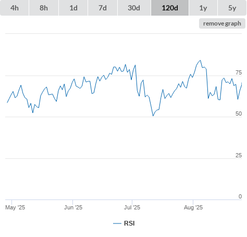Click the RSI line's highest peak in August

pos(201,60)
